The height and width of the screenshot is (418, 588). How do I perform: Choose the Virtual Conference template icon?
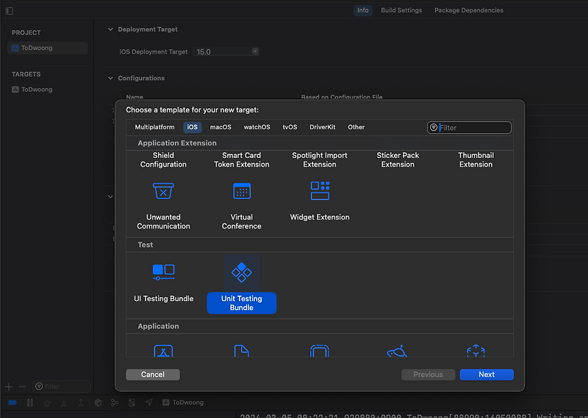tap(242, 191)
